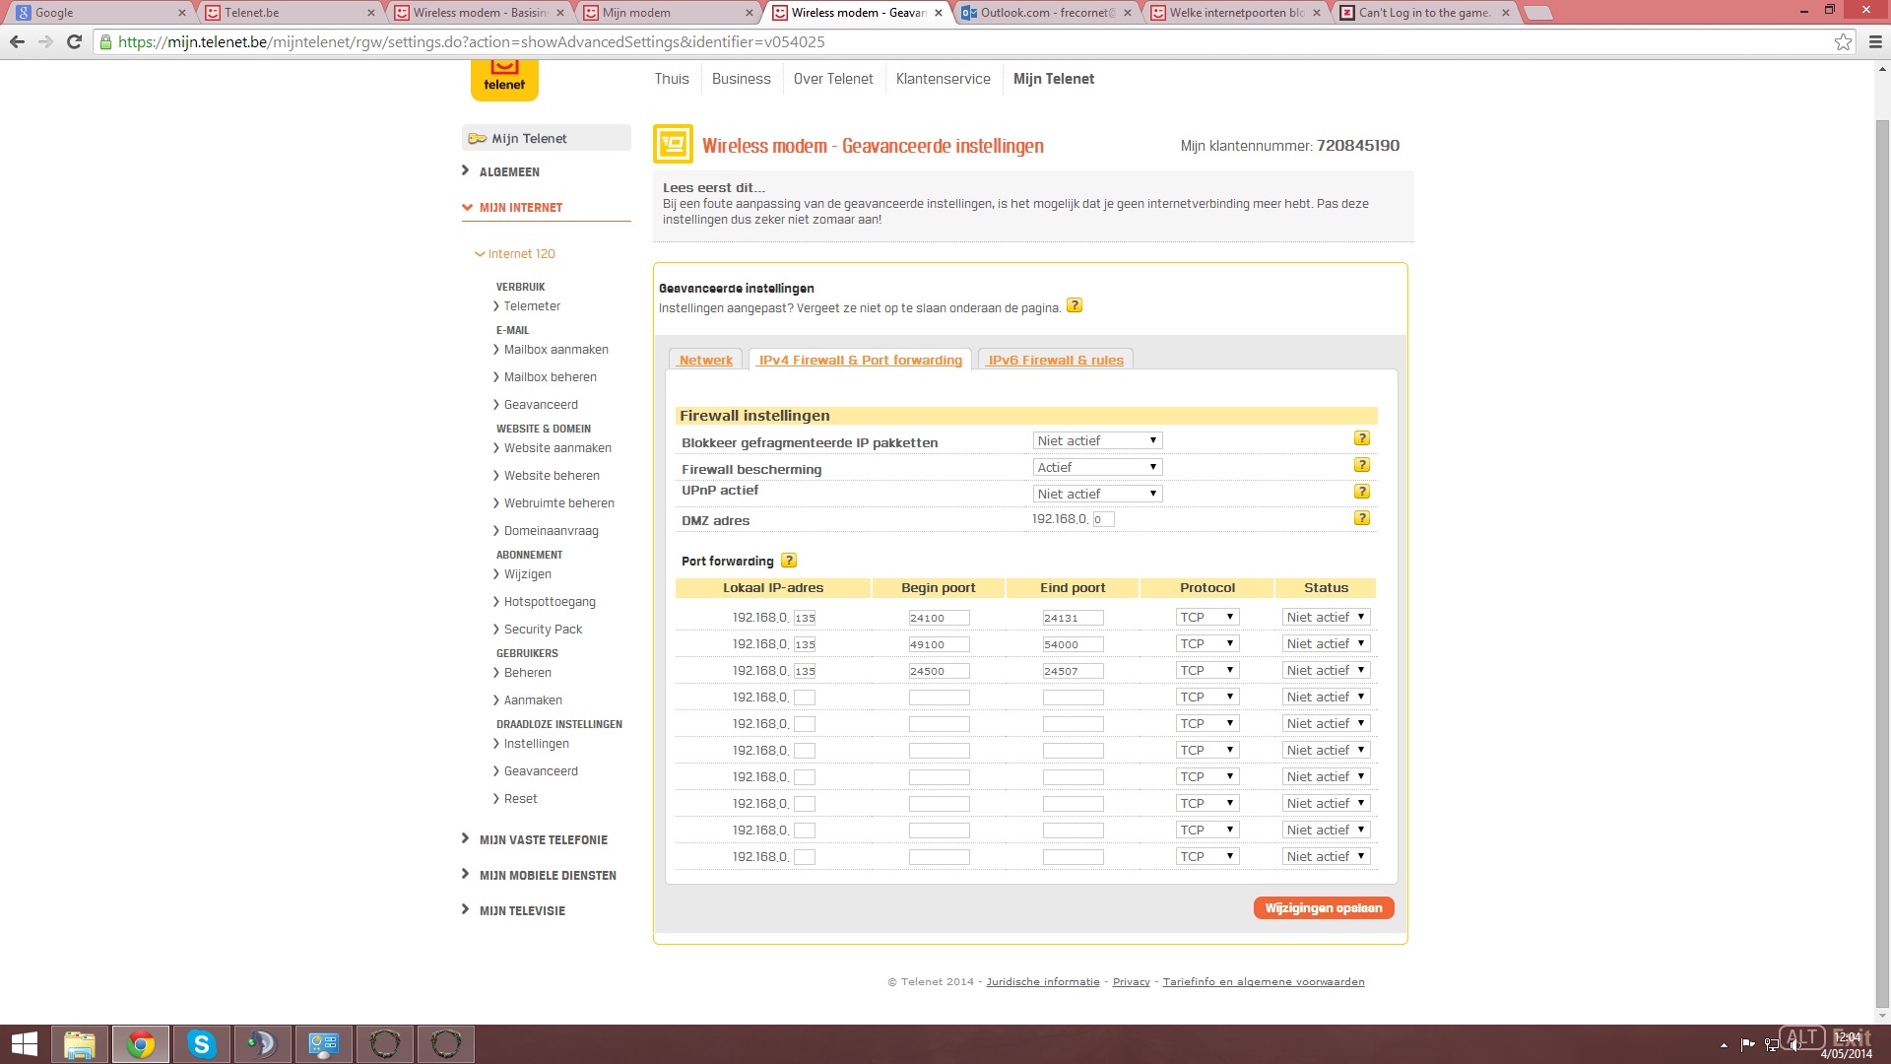The image size is (1891, 1064).
Task: Switch to Mijn modem browser tab
Action: pos(670,13)
